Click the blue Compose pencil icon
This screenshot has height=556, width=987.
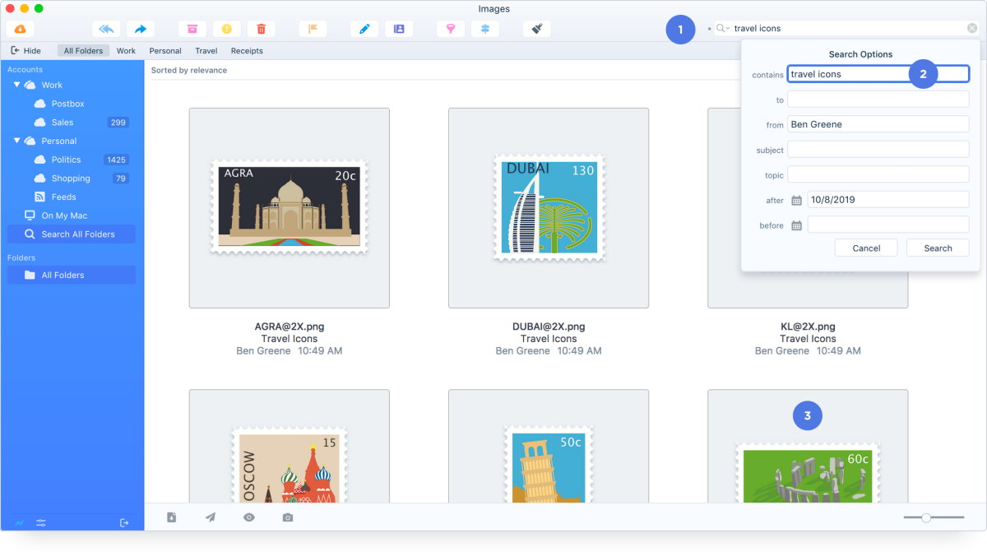tap(364, 29)
